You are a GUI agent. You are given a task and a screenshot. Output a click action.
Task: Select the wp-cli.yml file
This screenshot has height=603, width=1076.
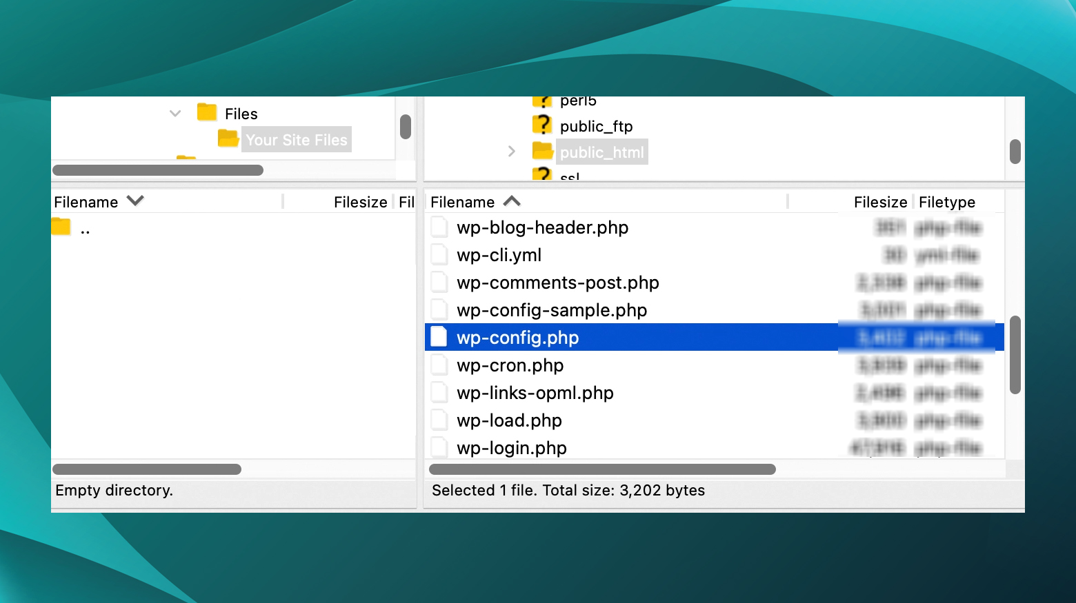(499, 254)
